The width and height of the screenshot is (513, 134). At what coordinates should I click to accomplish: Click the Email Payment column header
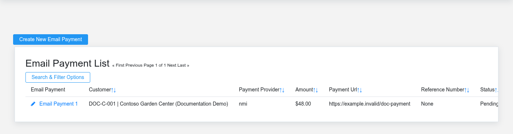click(48, 90)
